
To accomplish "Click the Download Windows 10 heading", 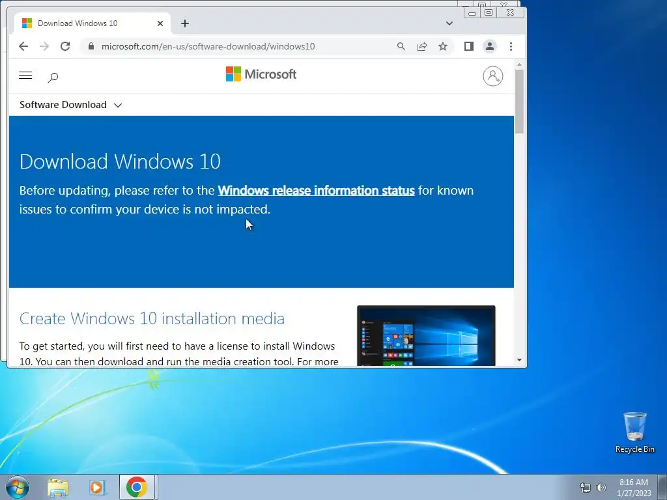I will tap(120, 161).
